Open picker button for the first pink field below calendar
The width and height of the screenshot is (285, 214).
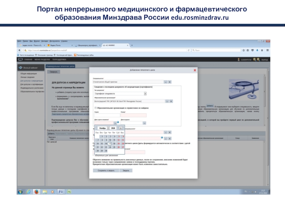tap(166, 132)
